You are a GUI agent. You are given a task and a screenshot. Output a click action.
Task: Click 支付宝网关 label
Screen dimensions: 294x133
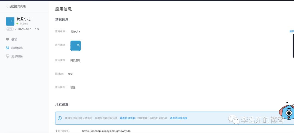coord(62,131)
